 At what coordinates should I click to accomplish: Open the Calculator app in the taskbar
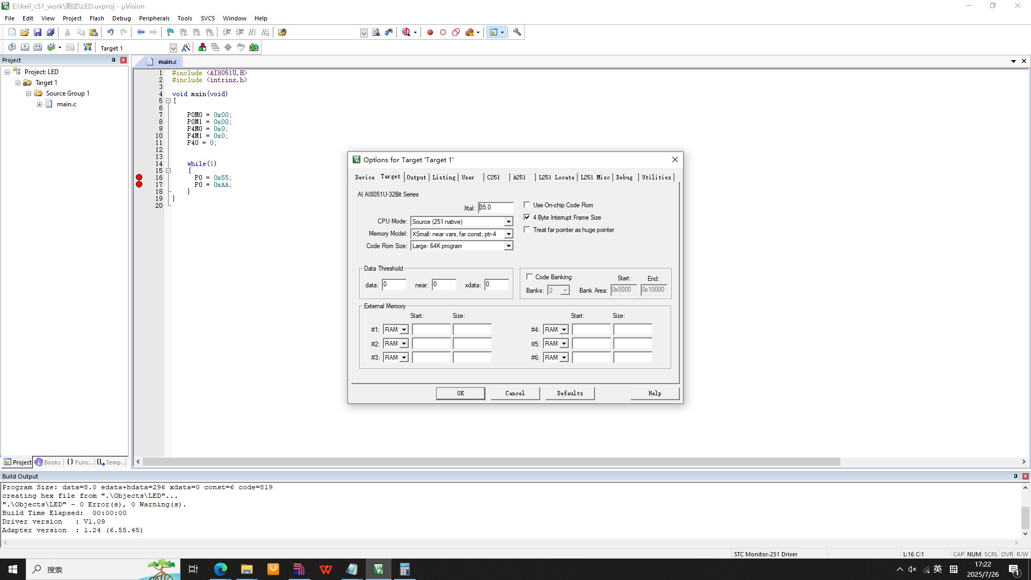404,569
